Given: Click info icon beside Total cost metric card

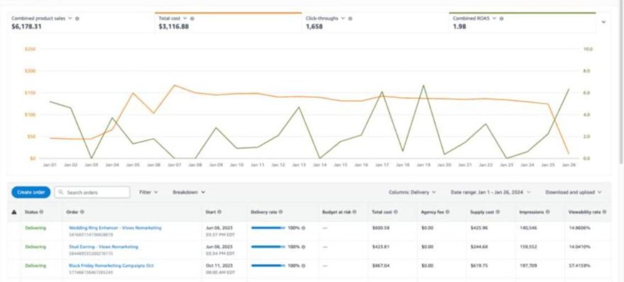Looking at the screenshot, I should [x=192, y=19].
